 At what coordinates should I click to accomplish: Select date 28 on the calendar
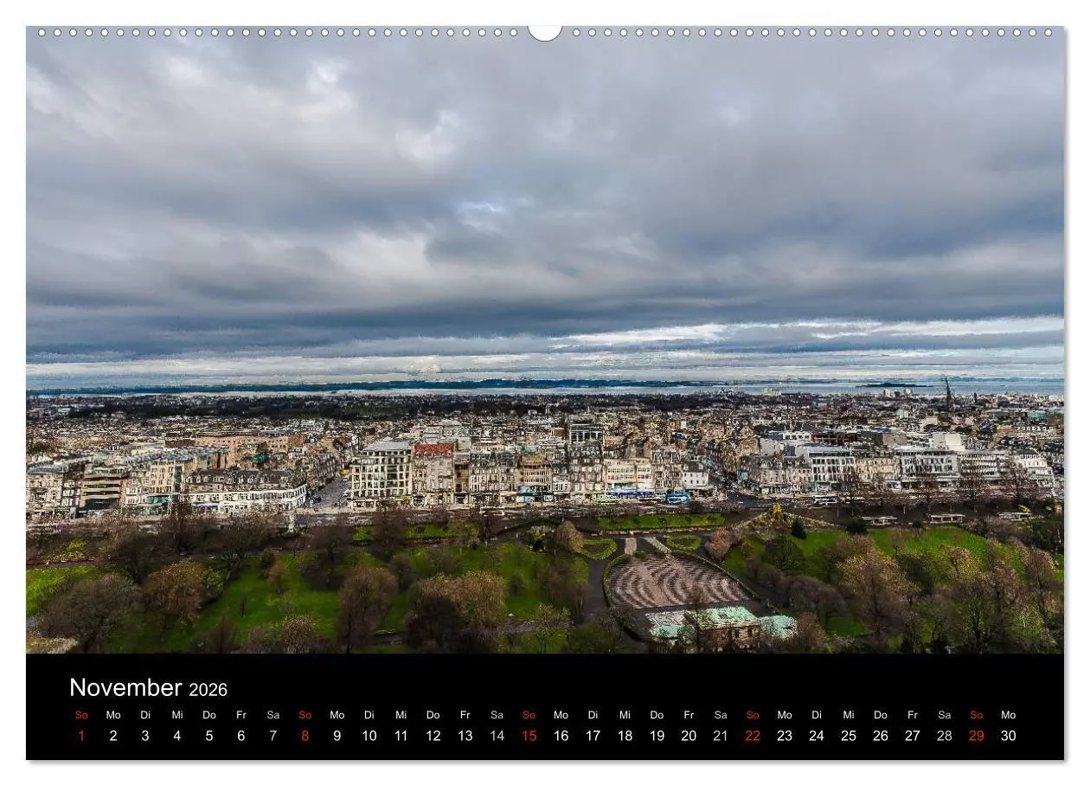tap(945, 736)
